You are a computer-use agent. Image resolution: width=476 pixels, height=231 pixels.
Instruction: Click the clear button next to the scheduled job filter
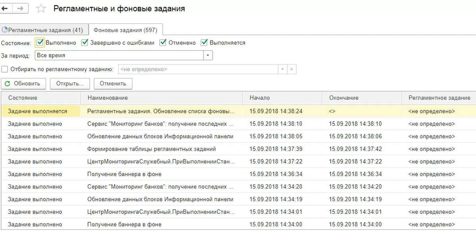tap(292, 69)
